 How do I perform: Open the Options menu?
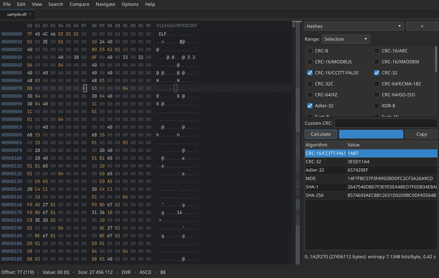(x=130, y=4)
